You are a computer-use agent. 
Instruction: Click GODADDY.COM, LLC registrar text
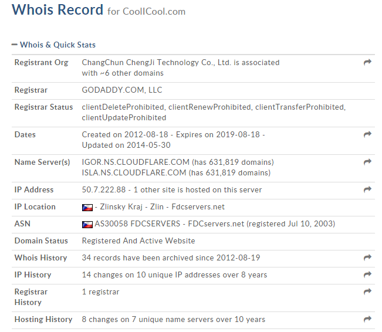point(122,90)
